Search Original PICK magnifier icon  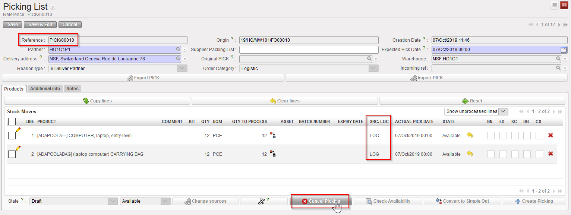(369, 59)
